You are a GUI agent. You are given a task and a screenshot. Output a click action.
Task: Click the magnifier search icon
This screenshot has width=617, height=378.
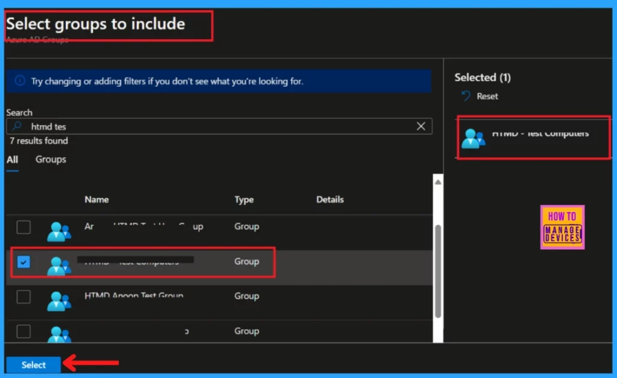tap(17, 126)
